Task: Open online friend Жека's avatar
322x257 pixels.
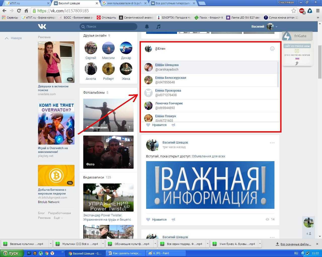Action: (126, 69)
